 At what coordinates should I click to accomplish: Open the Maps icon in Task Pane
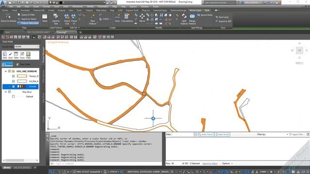(x=28, y=55)
